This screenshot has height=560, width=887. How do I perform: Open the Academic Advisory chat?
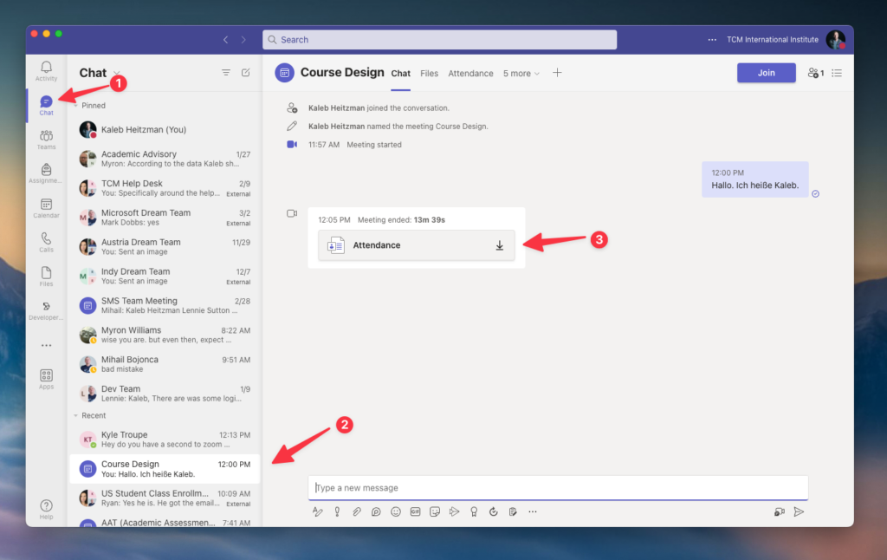(165, 159)
